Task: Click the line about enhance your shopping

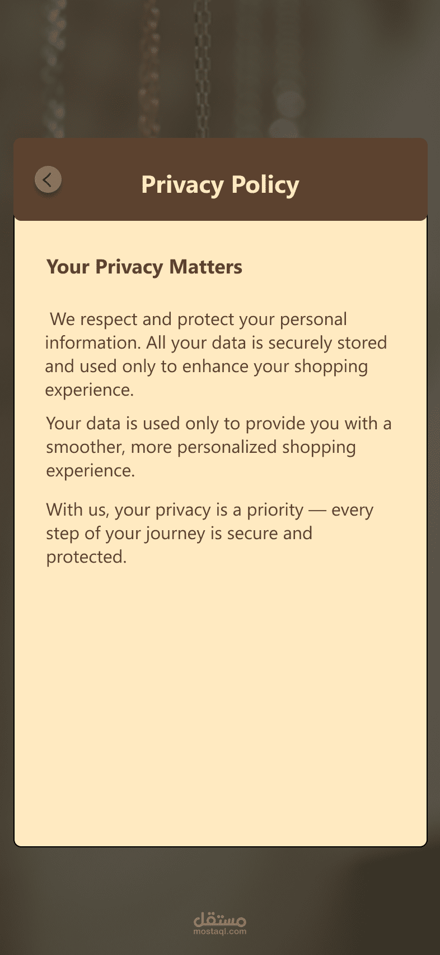Action: pyautogui.click(x=206, y=366)
